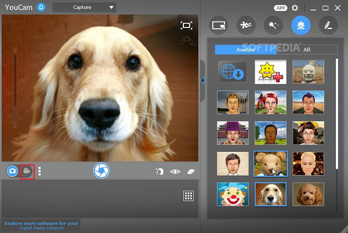Switch to video recording mode
The width and height of the screenshot is (348, 233).
(27, 171)
